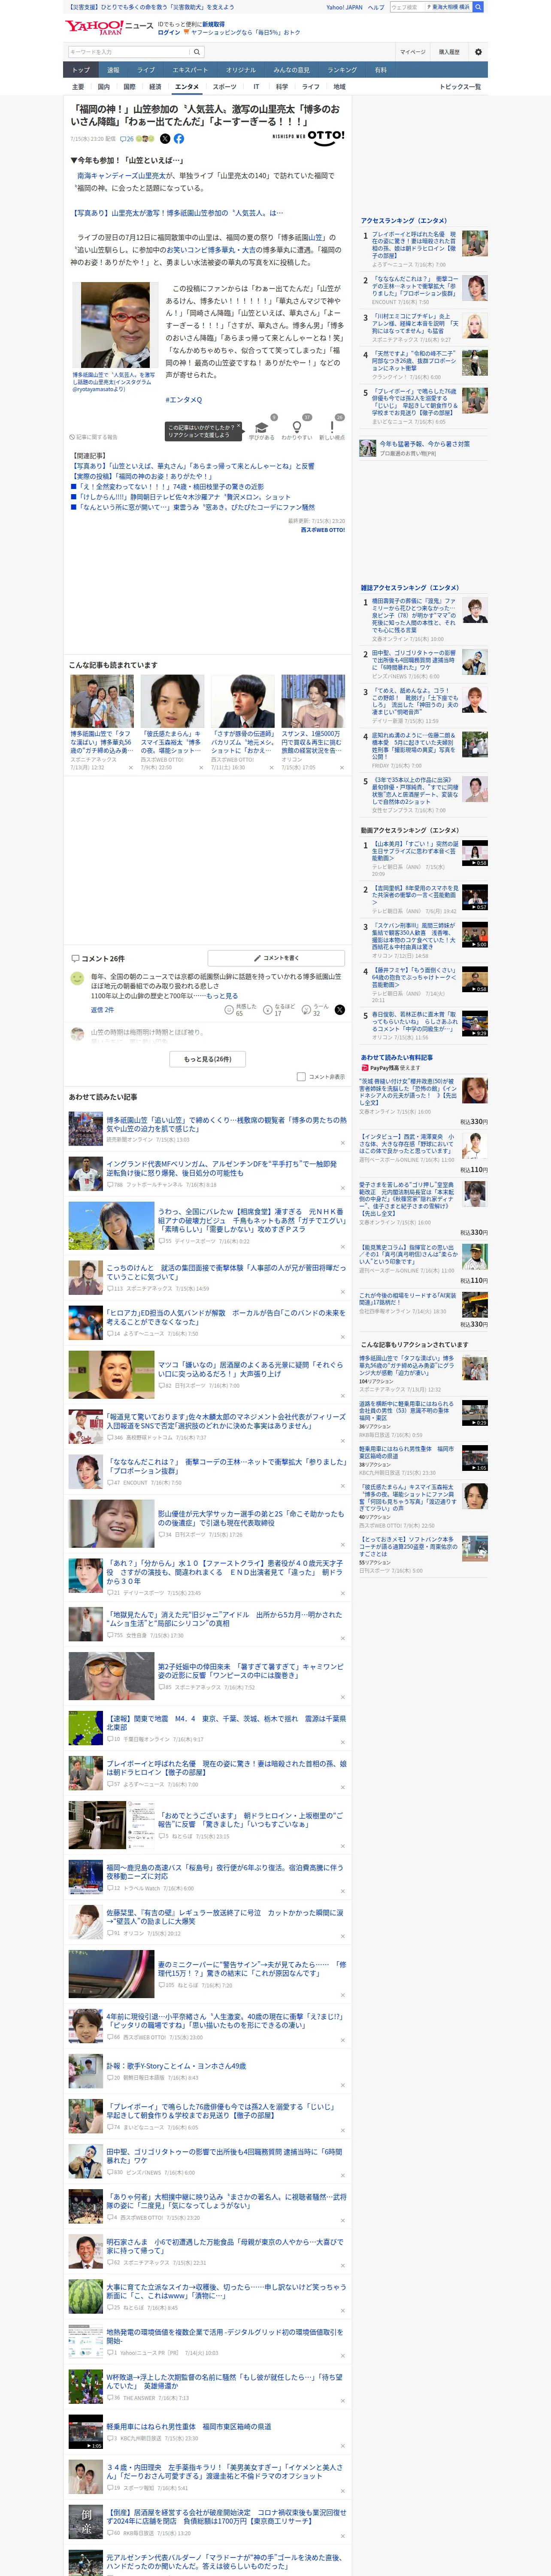The image size is (551, 2576).
Task: Select the 国際 category
Action: 129,87
